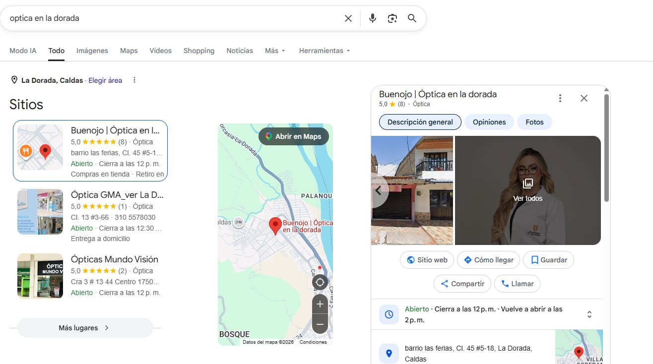Open Fotos tab in panel

pyautogui.click(x=535, y=122)
